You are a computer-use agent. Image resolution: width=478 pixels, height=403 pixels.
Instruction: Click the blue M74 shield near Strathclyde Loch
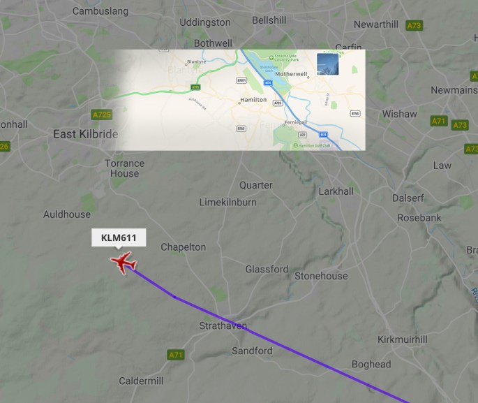268,82
